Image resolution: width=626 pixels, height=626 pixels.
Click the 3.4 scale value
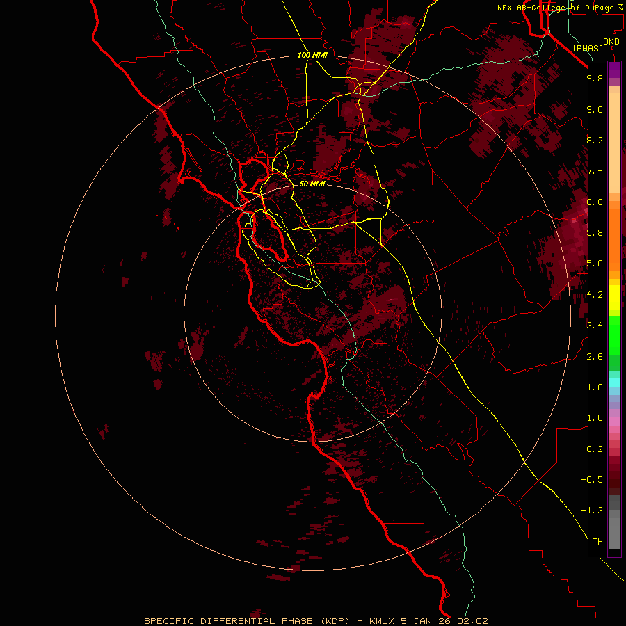pyautogui.click(x=595, y=326)
